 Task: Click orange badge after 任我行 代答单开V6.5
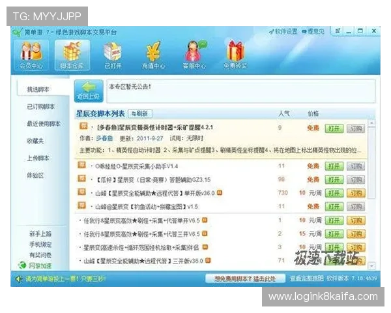[205, 220]
